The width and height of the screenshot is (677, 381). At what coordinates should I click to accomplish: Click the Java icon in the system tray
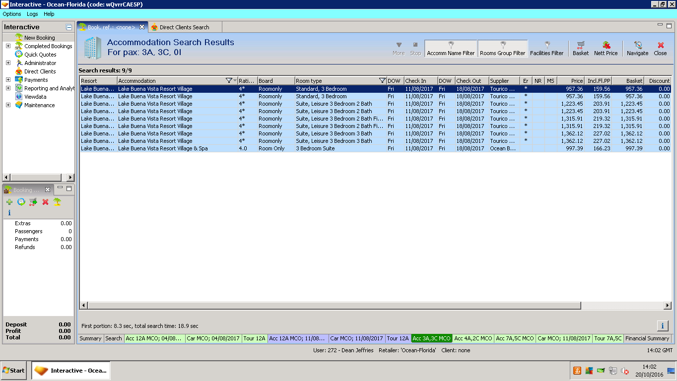577,371
